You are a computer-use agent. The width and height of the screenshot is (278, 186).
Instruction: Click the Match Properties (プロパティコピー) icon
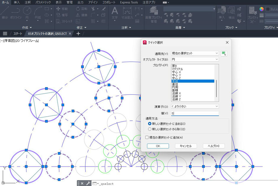[x=253, y=14]
